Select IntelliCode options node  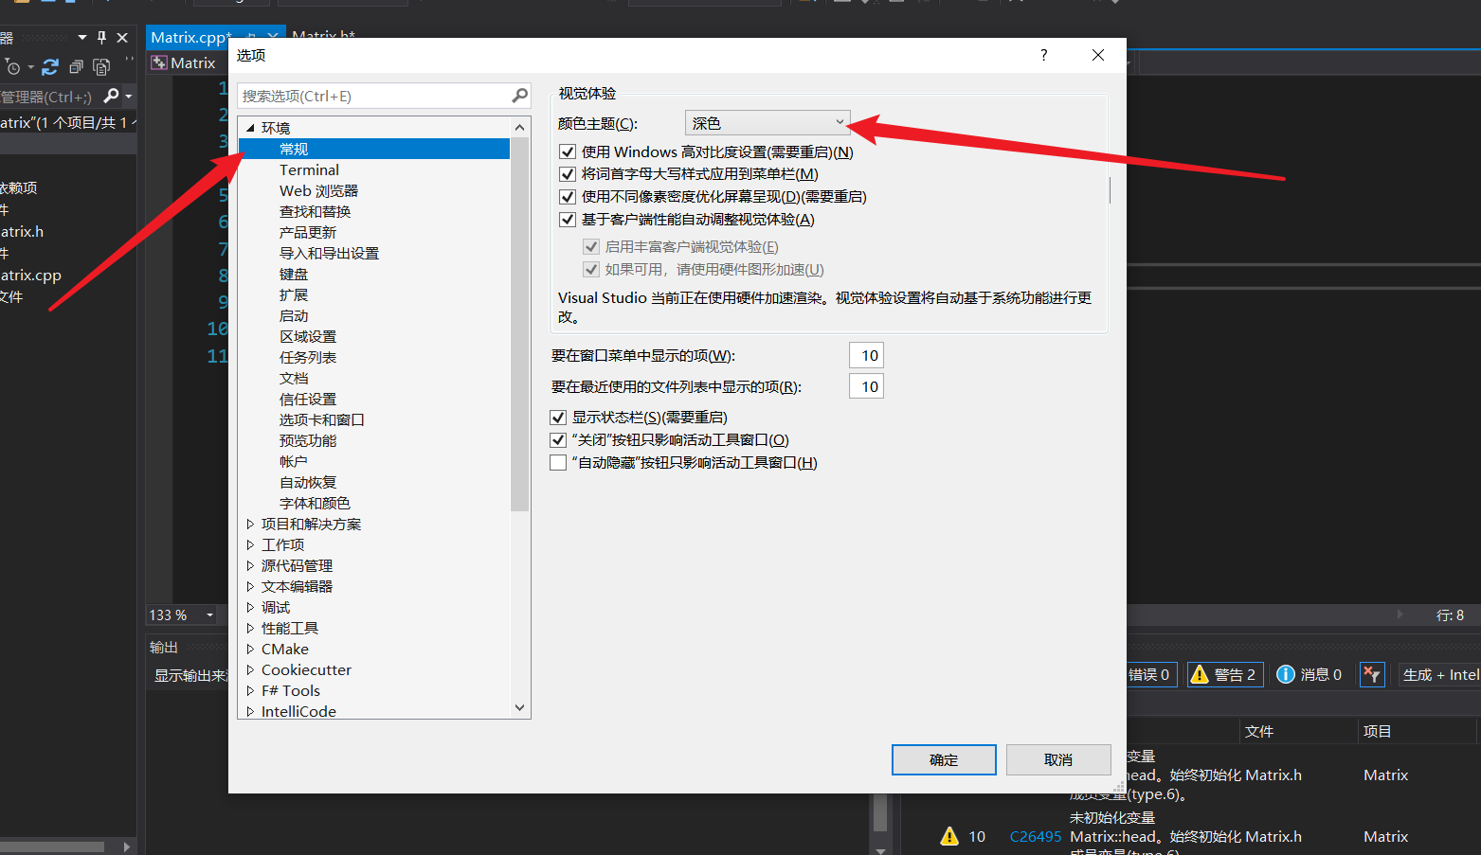point(298,711)
